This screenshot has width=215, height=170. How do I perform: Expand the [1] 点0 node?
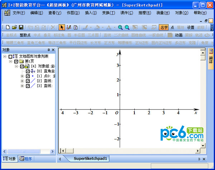pyautogui.click(x=22, y=76)
